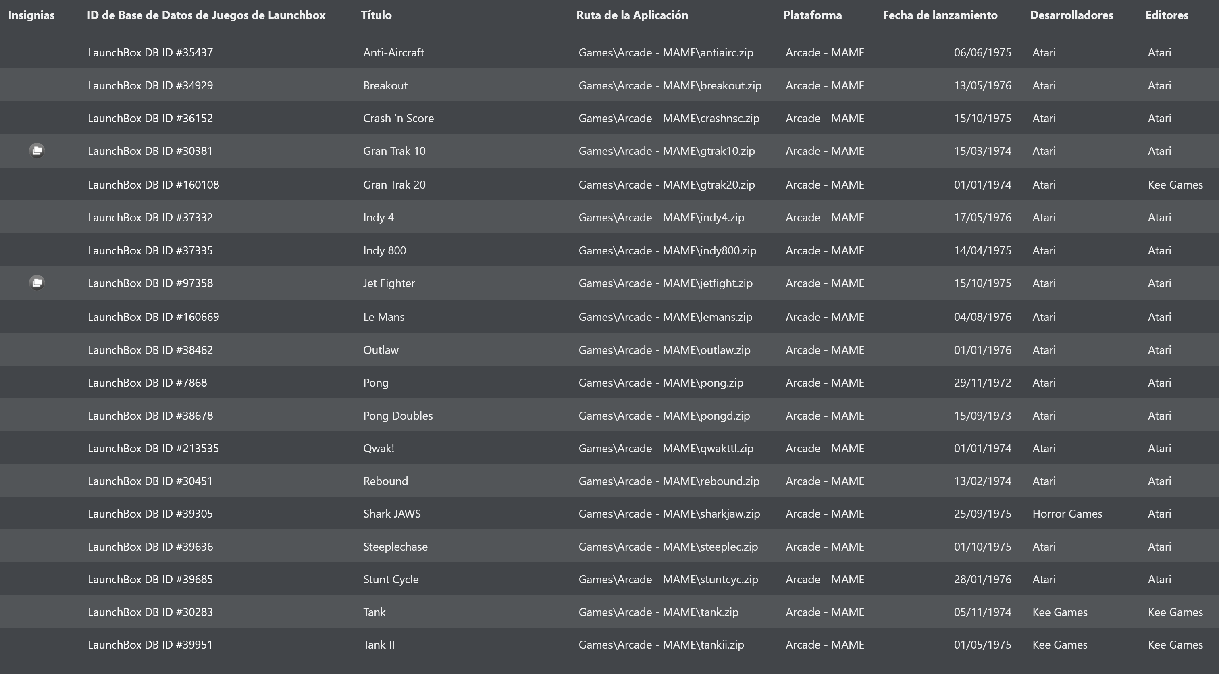Click LaunchBox DB ID #35437
This screenshot has height=674, width=1219.
pos(150,52)
